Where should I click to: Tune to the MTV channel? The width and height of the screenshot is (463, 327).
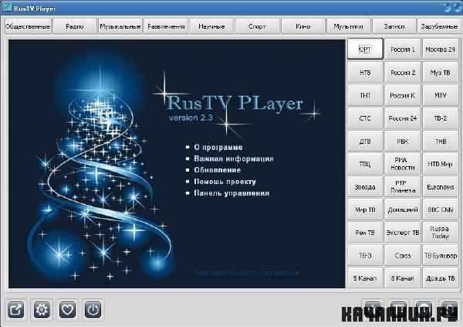(441, 95)
